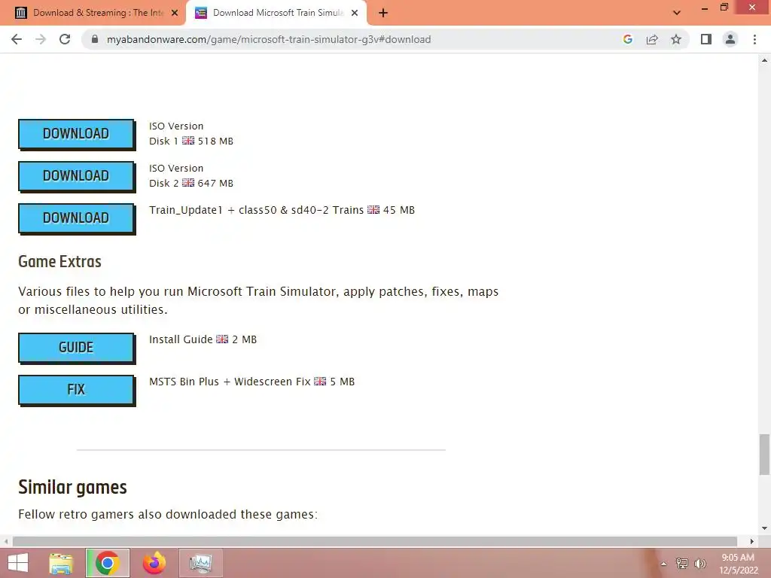Click the scroll up arrow of vertical scrollbar

point(764,60)
